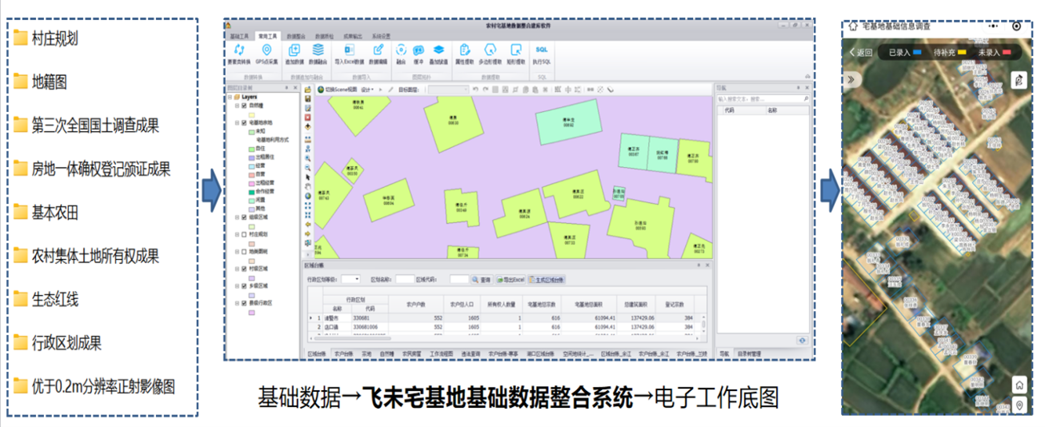The image size is (1045, 427).
Task: Tap the pencil edit icon on mobile map
Action: pyautogui.click(x=1019, y=80)
